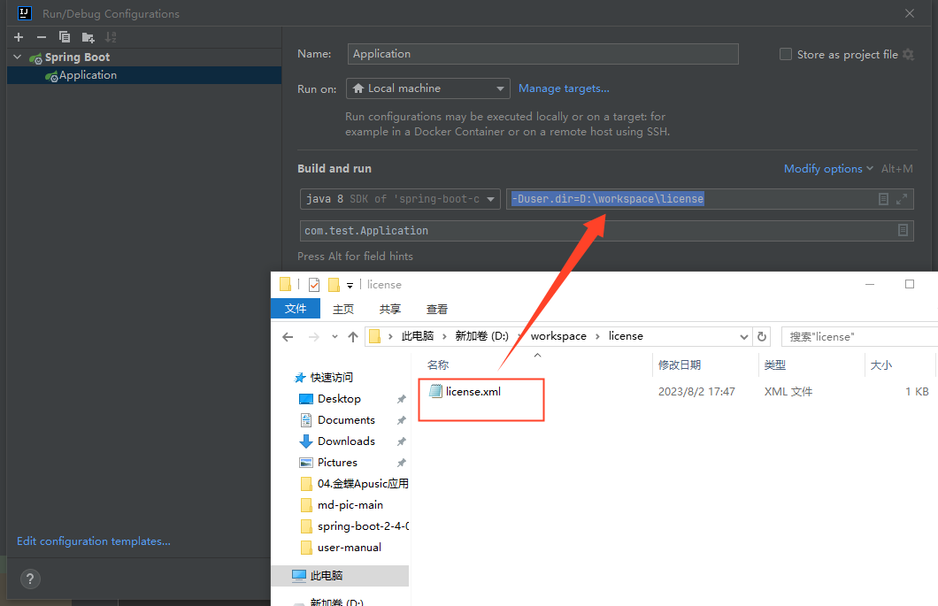
Task: Expand the VM options field editor
Action: (x=902, y=199)
